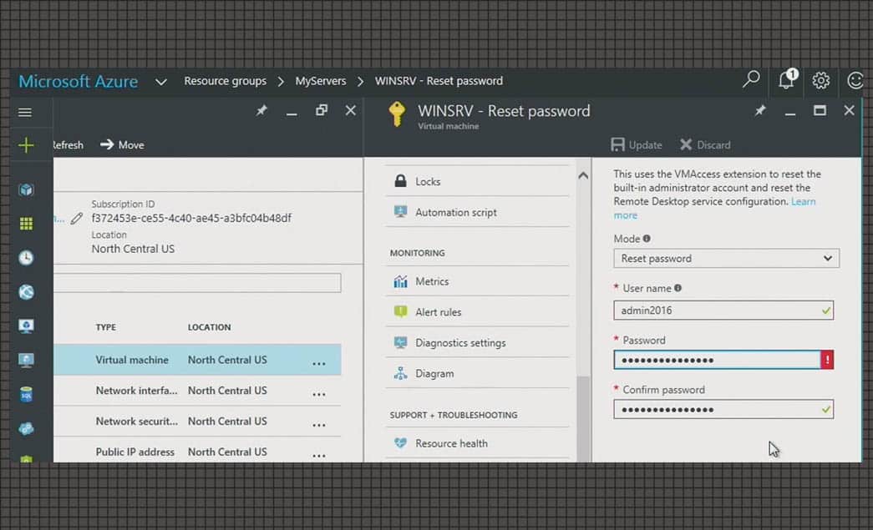The image size is (873, 530).
Task: Click the Discard button
Action: (x=705, y=144)
